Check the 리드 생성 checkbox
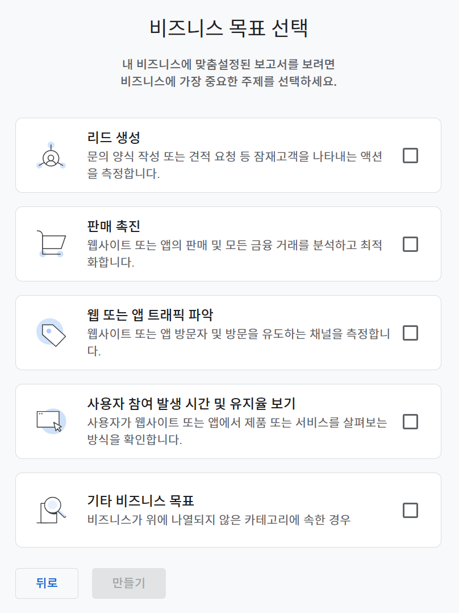 pos(410,155)
